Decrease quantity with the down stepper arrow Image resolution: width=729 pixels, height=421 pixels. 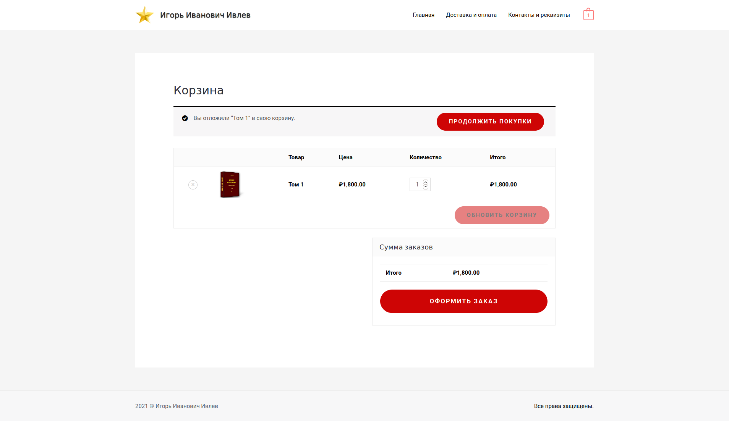pyautogui.click(x=425, y=187)
